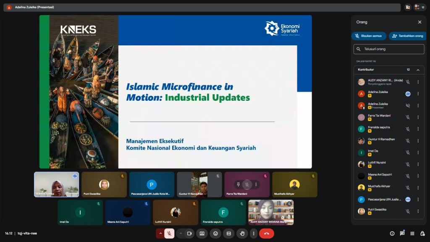430x242 pixels.
Task: Expand video settings arrow beside camera
Action: pyautogui.click(x=181, y=234)
